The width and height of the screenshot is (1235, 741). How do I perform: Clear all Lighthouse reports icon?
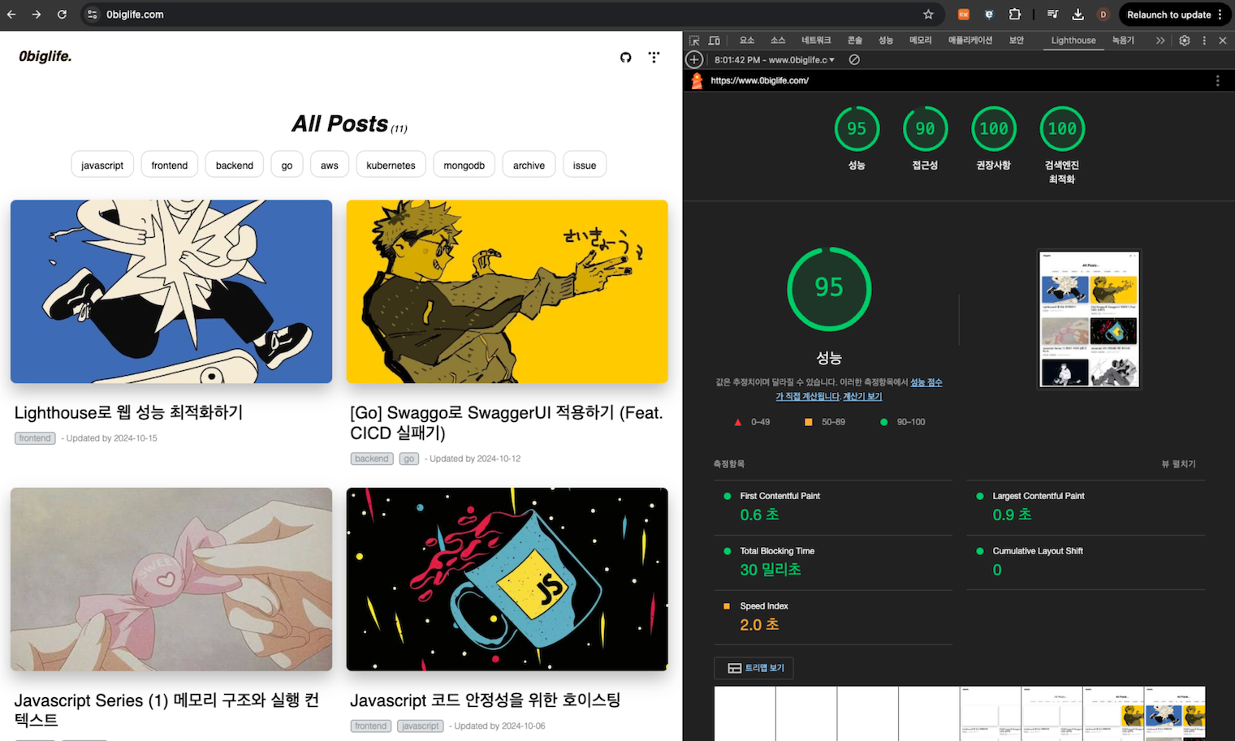click(854, 60)
